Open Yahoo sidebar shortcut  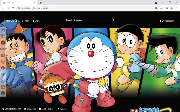coord(3,43)
